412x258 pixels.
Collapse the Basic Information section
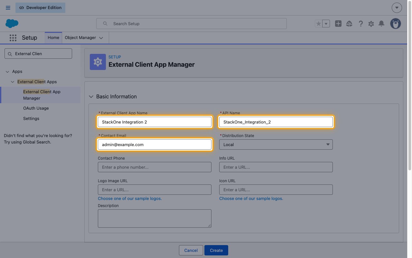(x=91, y=97)
